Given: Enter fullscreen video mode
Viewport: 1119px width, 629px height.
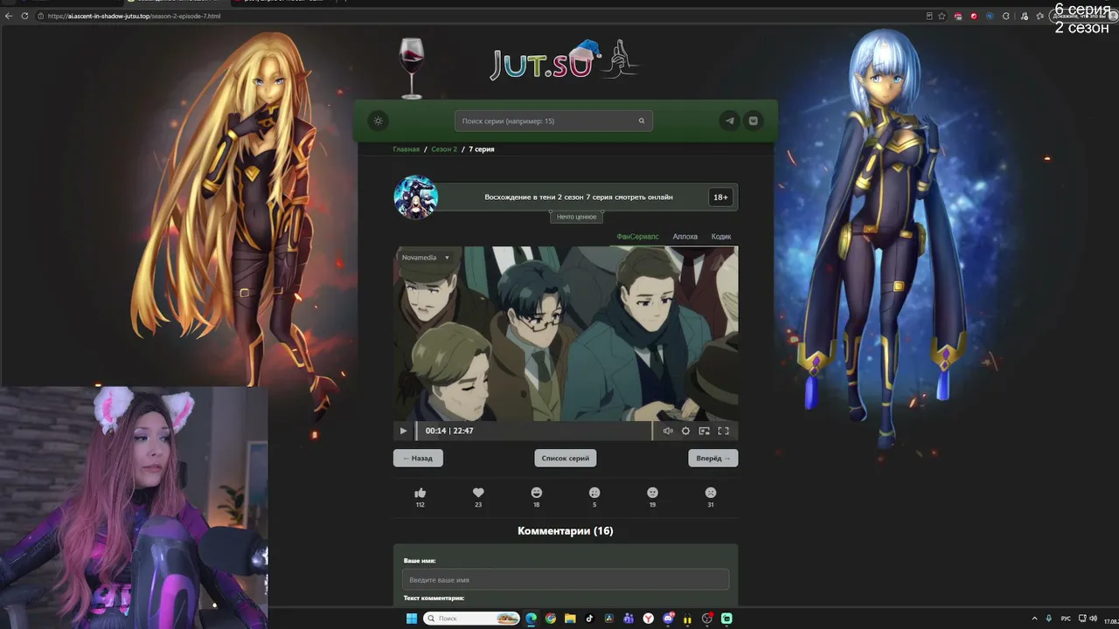Looking at the screenshot, I should tap(723, 431).
